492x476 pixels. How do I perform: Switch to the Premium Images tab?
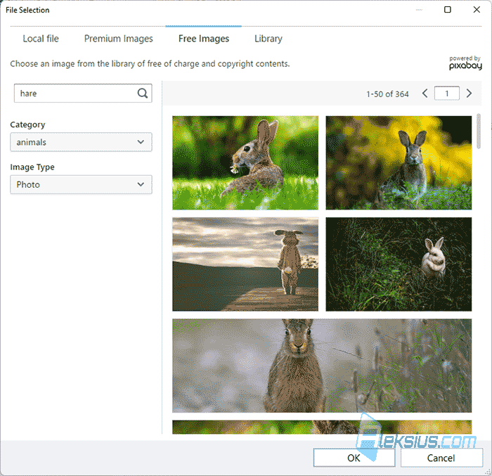[119, 39]
